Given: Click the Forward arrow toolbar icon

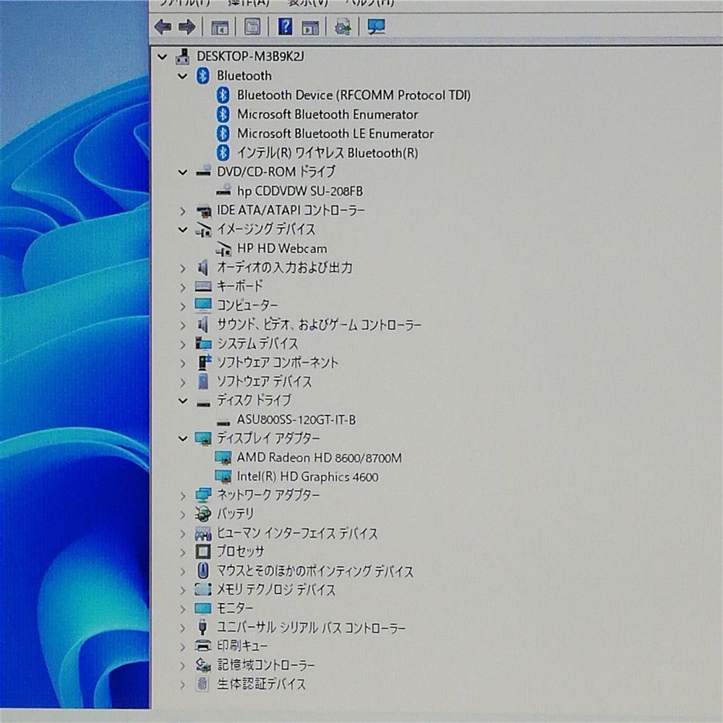Looking at the screenshot, I should point(187,27).
